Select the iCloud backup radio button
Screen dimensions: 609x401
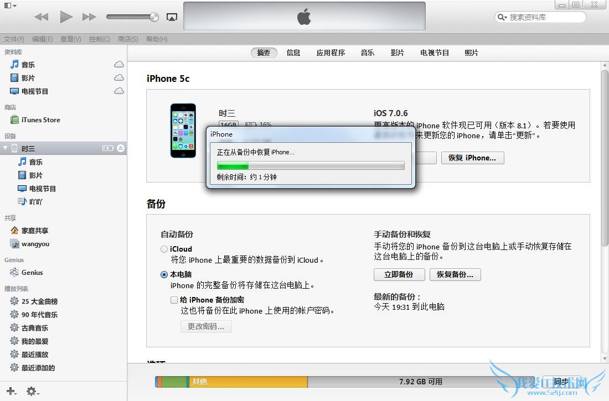164,248
